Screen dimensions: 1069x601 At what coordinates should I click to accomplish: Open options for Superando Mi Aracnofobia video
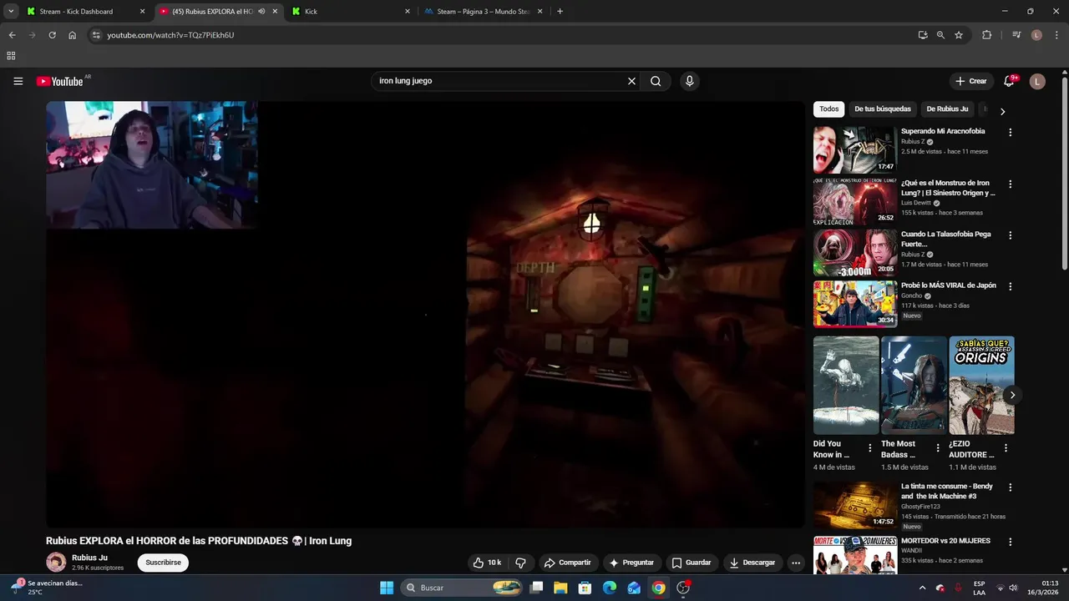click(x=1010, y=133)
